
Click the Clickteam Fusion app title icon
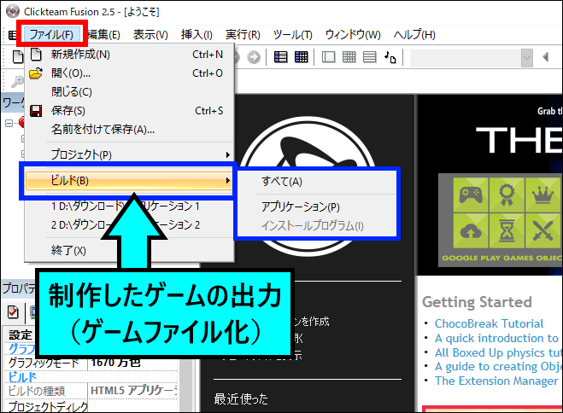(13, 11)
